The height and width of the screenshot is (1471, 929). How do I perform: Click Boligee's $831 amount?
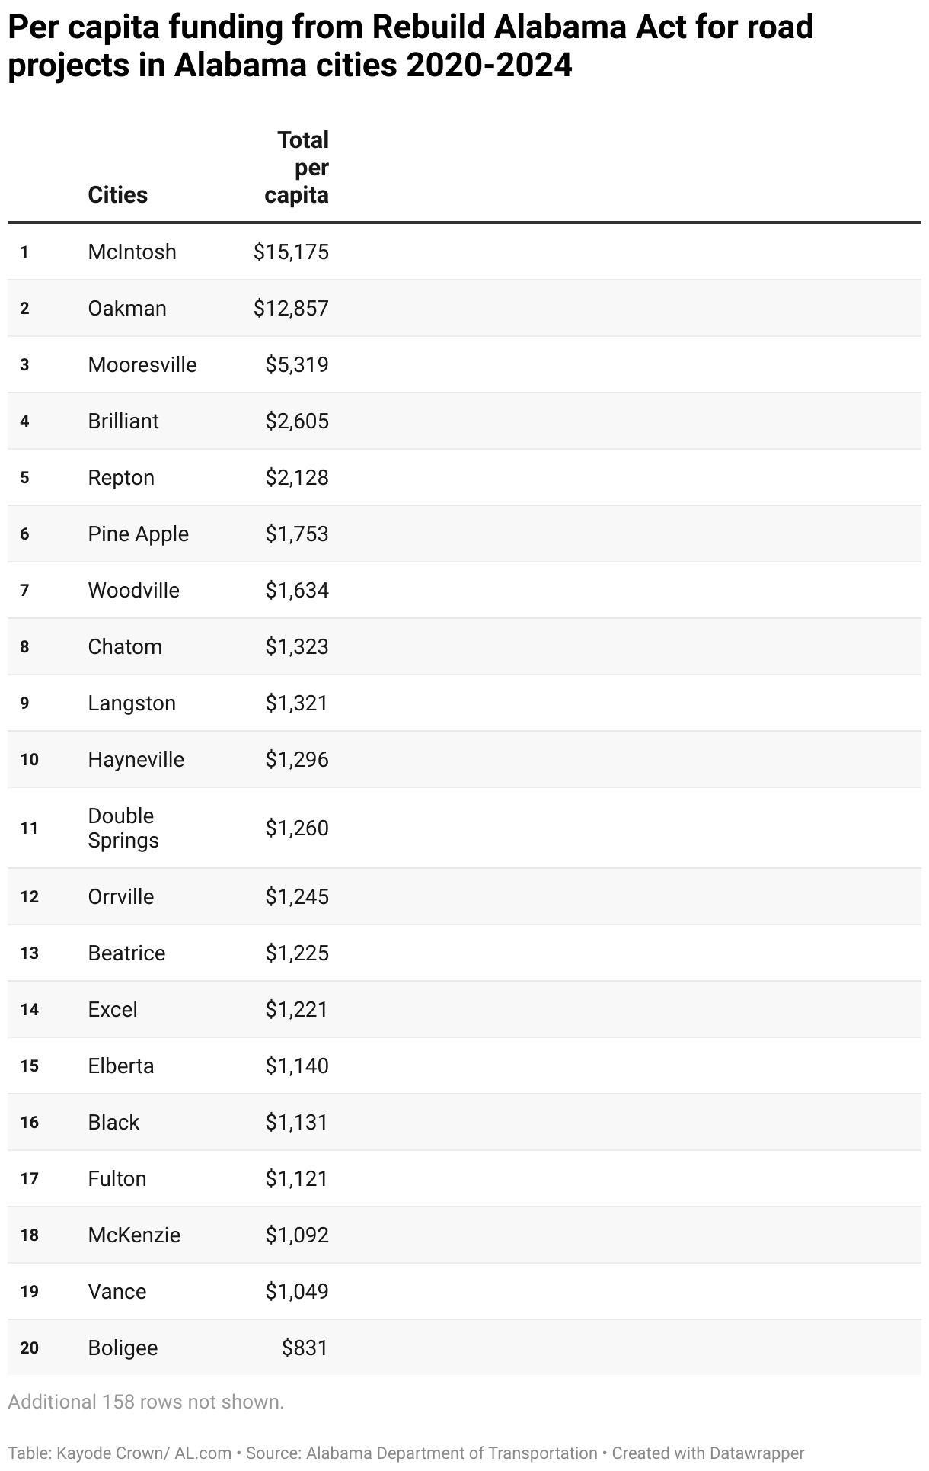(305, 1348)
